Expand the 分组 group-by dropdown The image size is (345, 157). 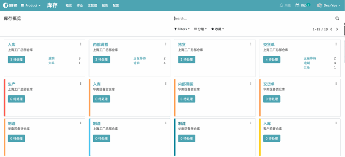[200, 29]
